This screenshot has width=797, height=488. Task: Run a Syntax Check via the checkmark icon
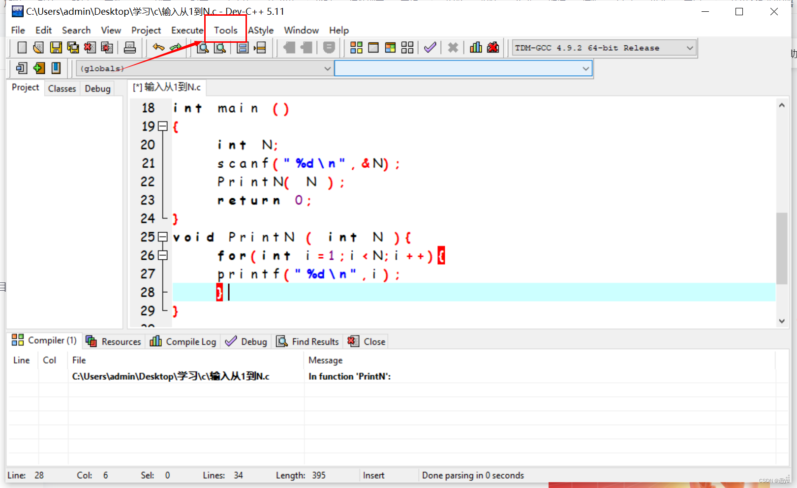[x=429, y=47]
